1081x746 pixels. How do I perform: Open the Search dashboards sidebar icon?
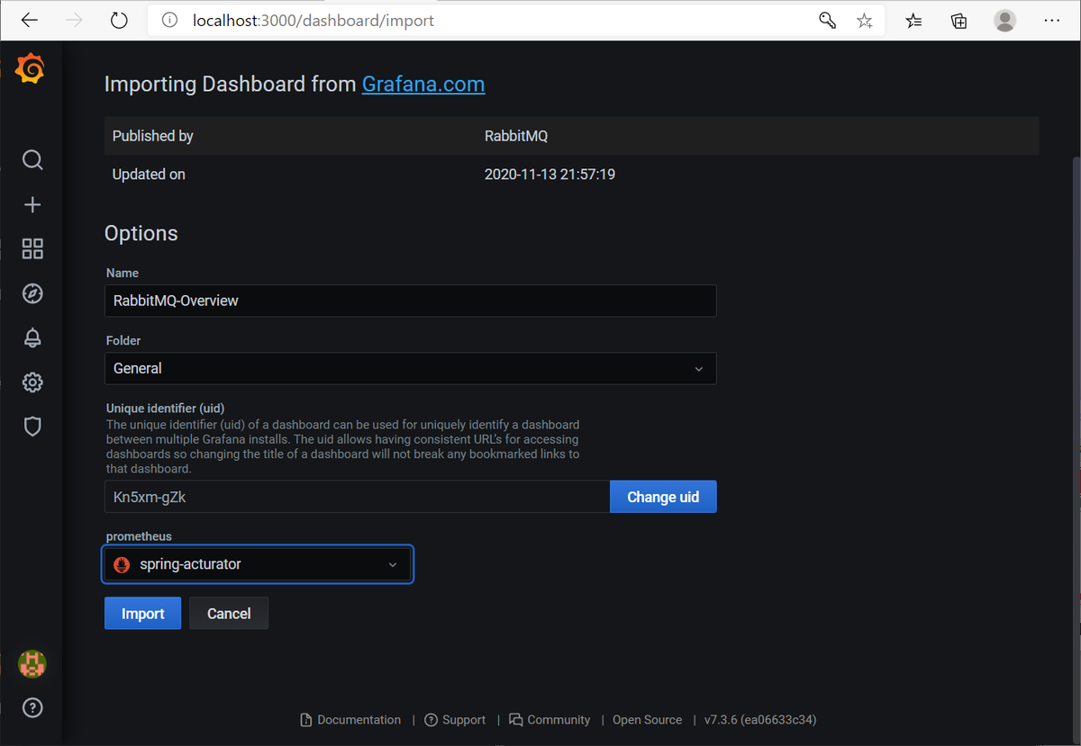click(x=32, y=160)
